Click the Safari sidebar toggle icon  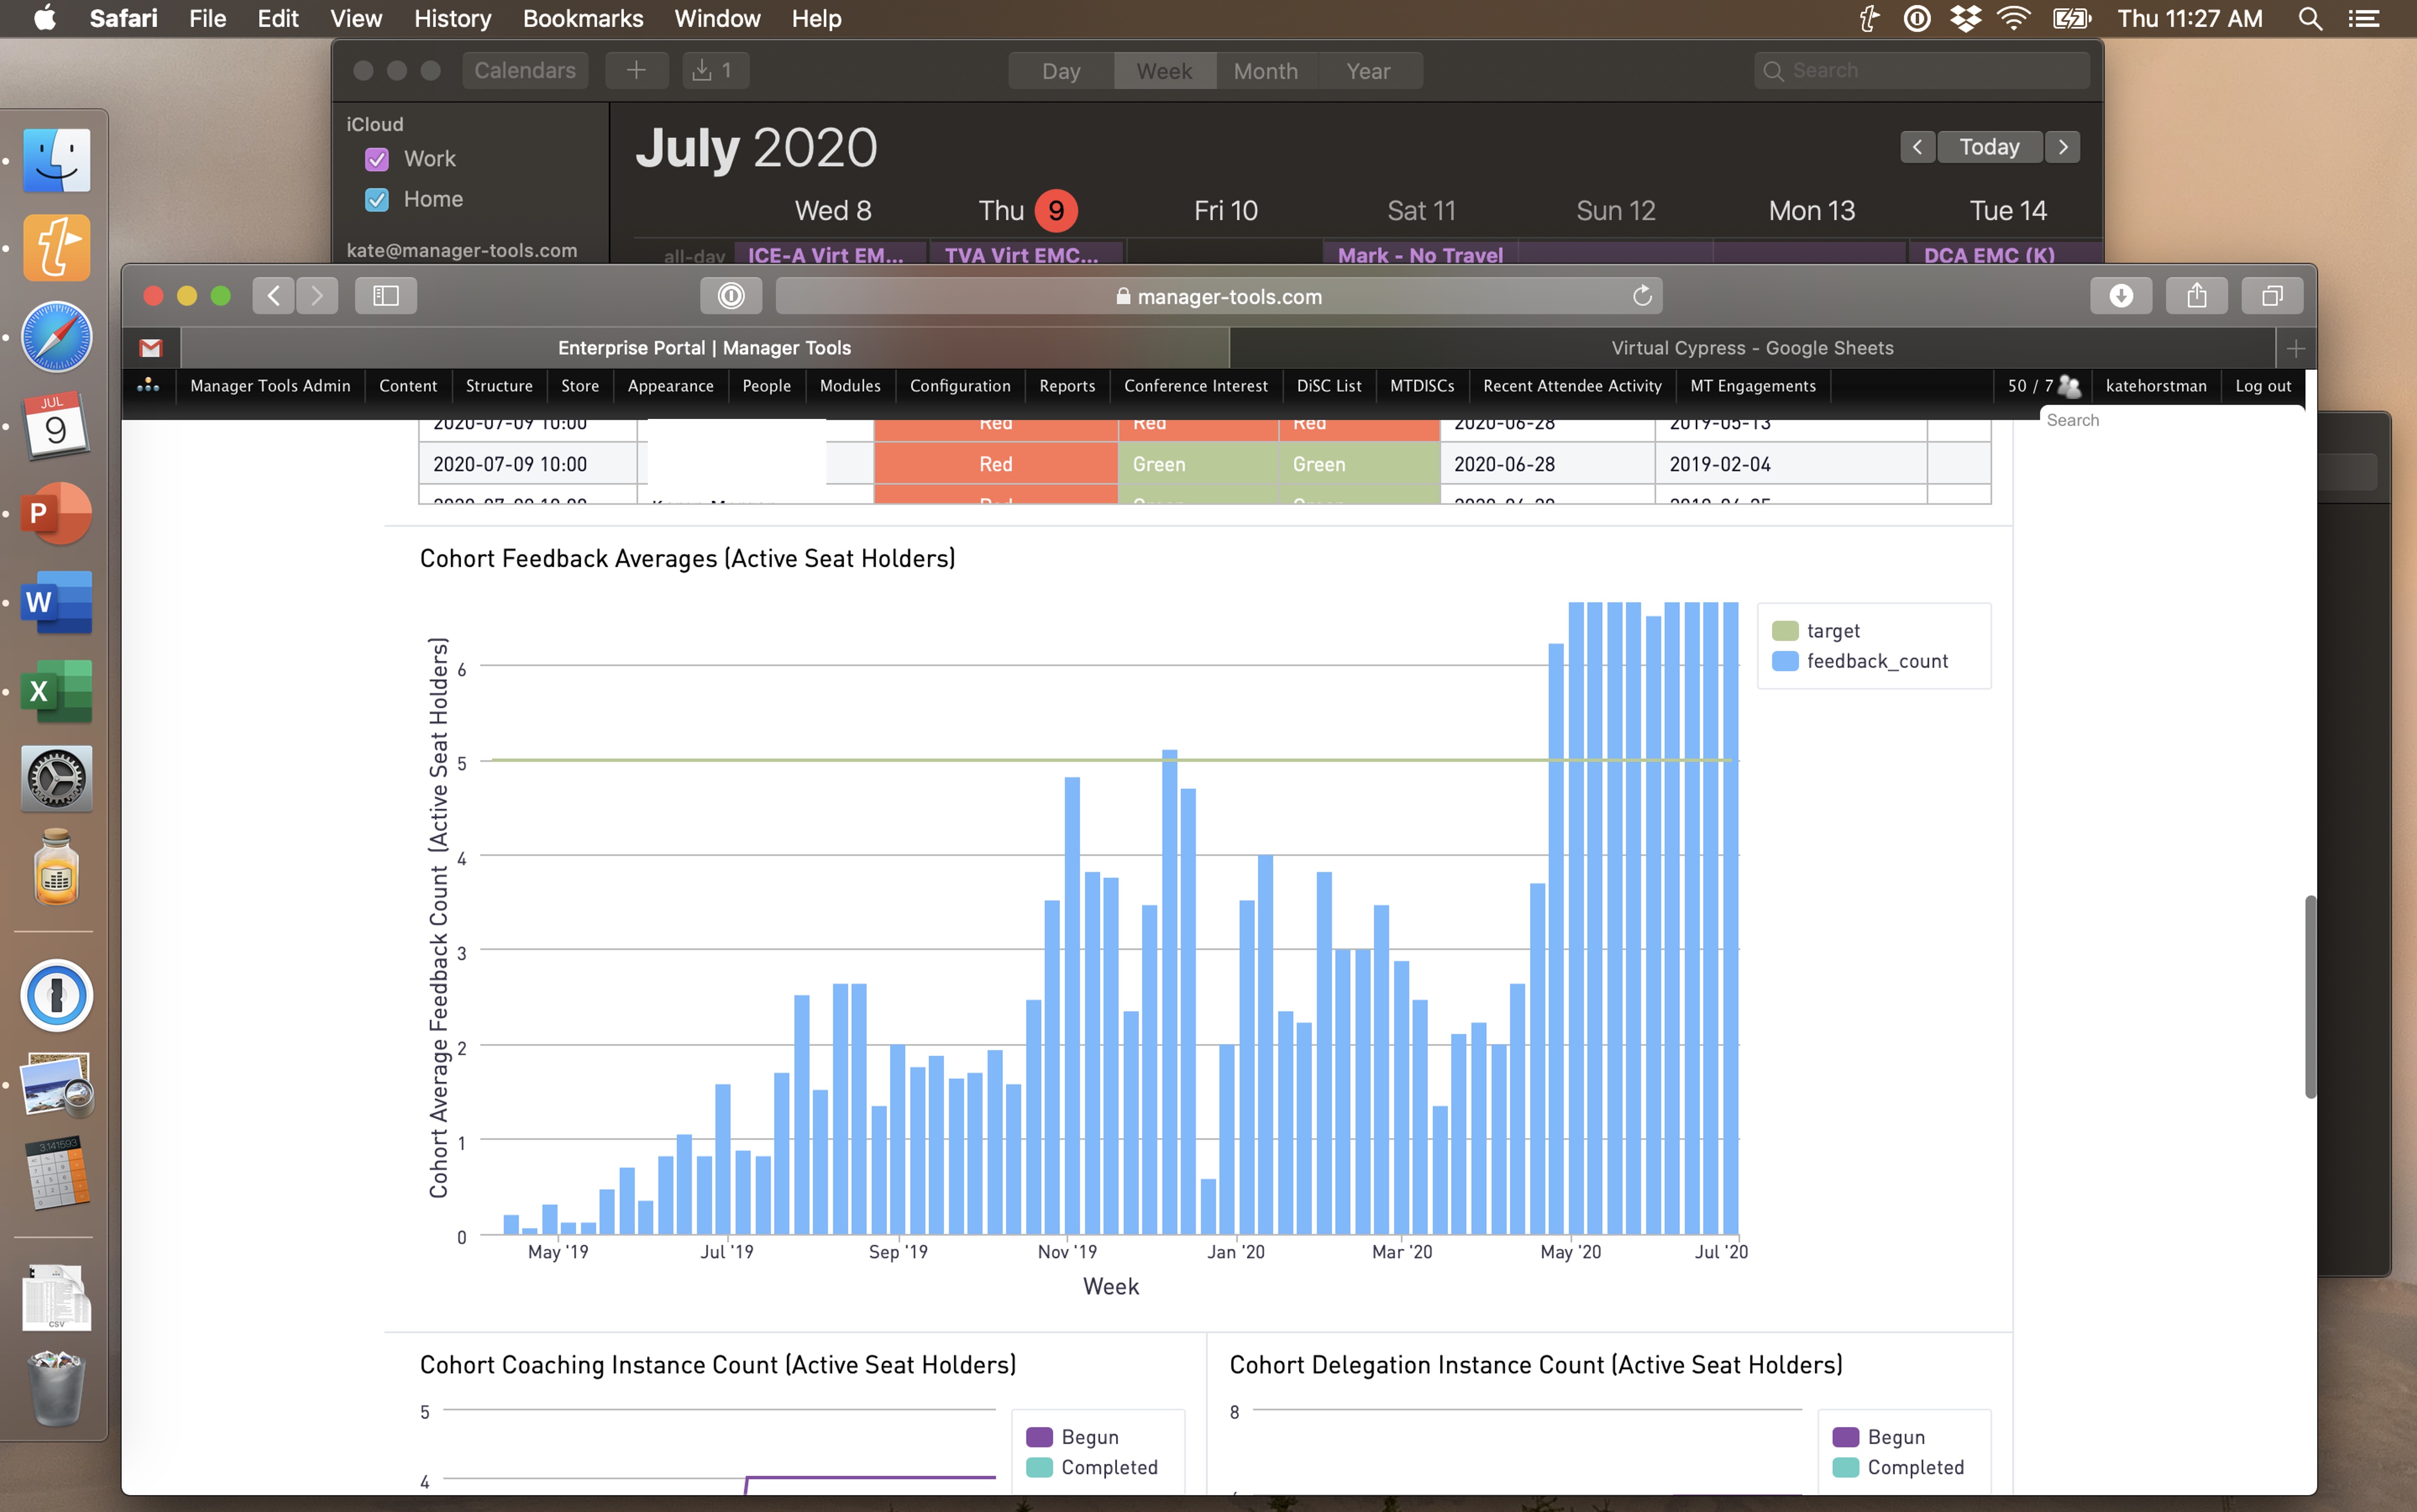pos(385,296)
